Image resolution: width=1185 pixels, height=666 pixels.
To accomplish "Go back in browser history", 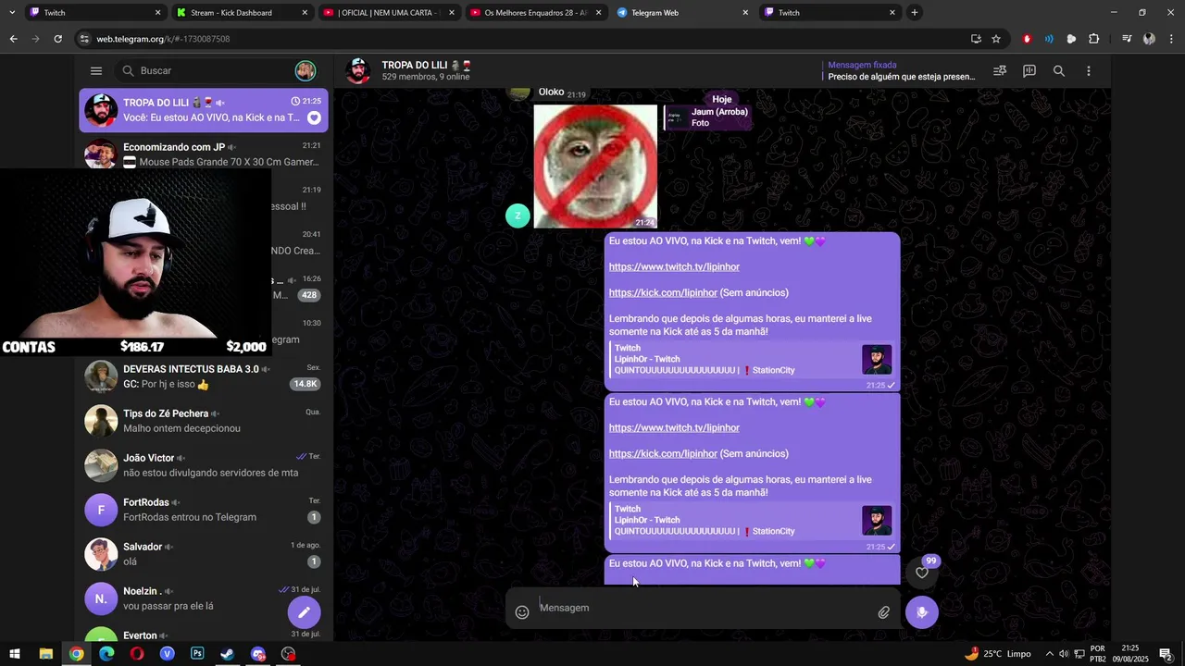I will coord(13,39).
